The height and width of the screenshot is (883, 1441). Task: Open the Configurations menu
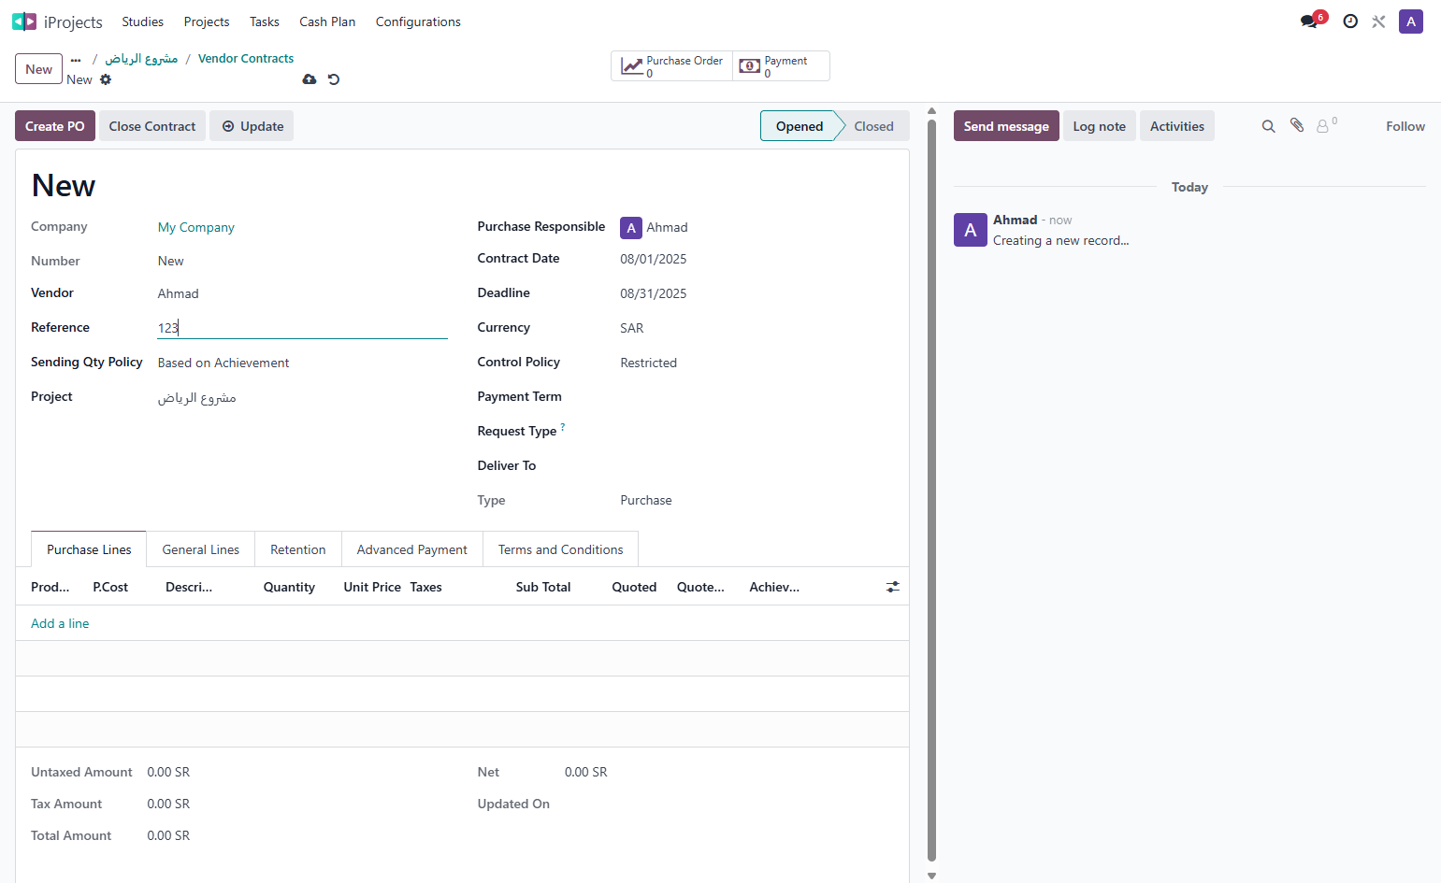click(x=418, y=21)
